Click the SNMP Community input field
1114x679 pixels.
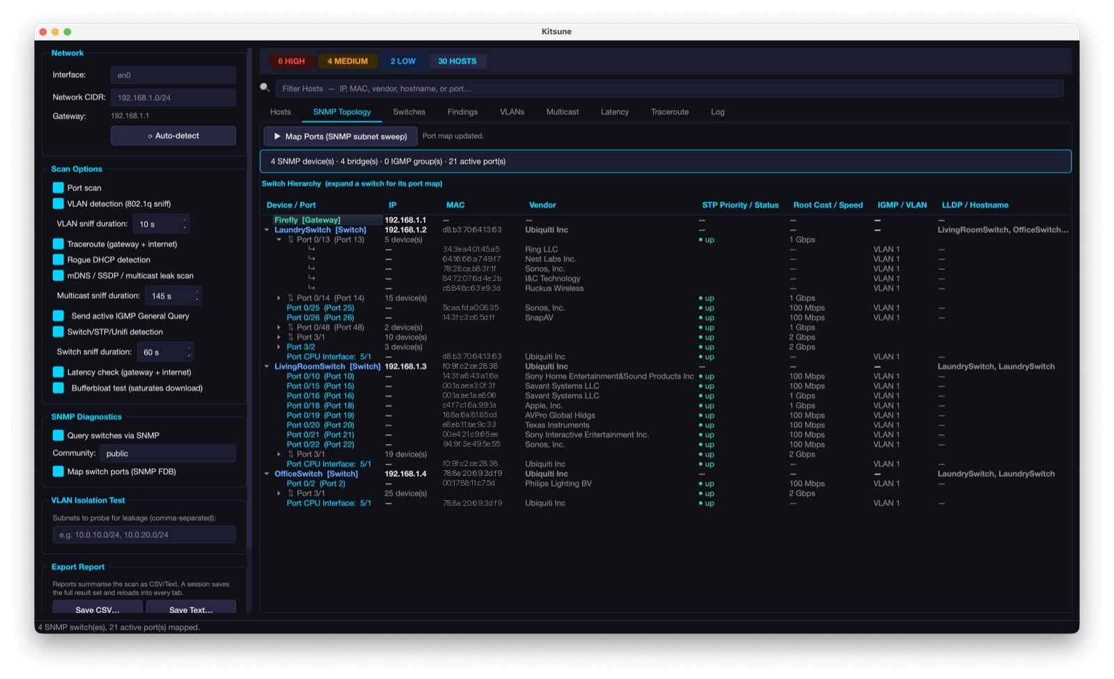tap(168, 454)
